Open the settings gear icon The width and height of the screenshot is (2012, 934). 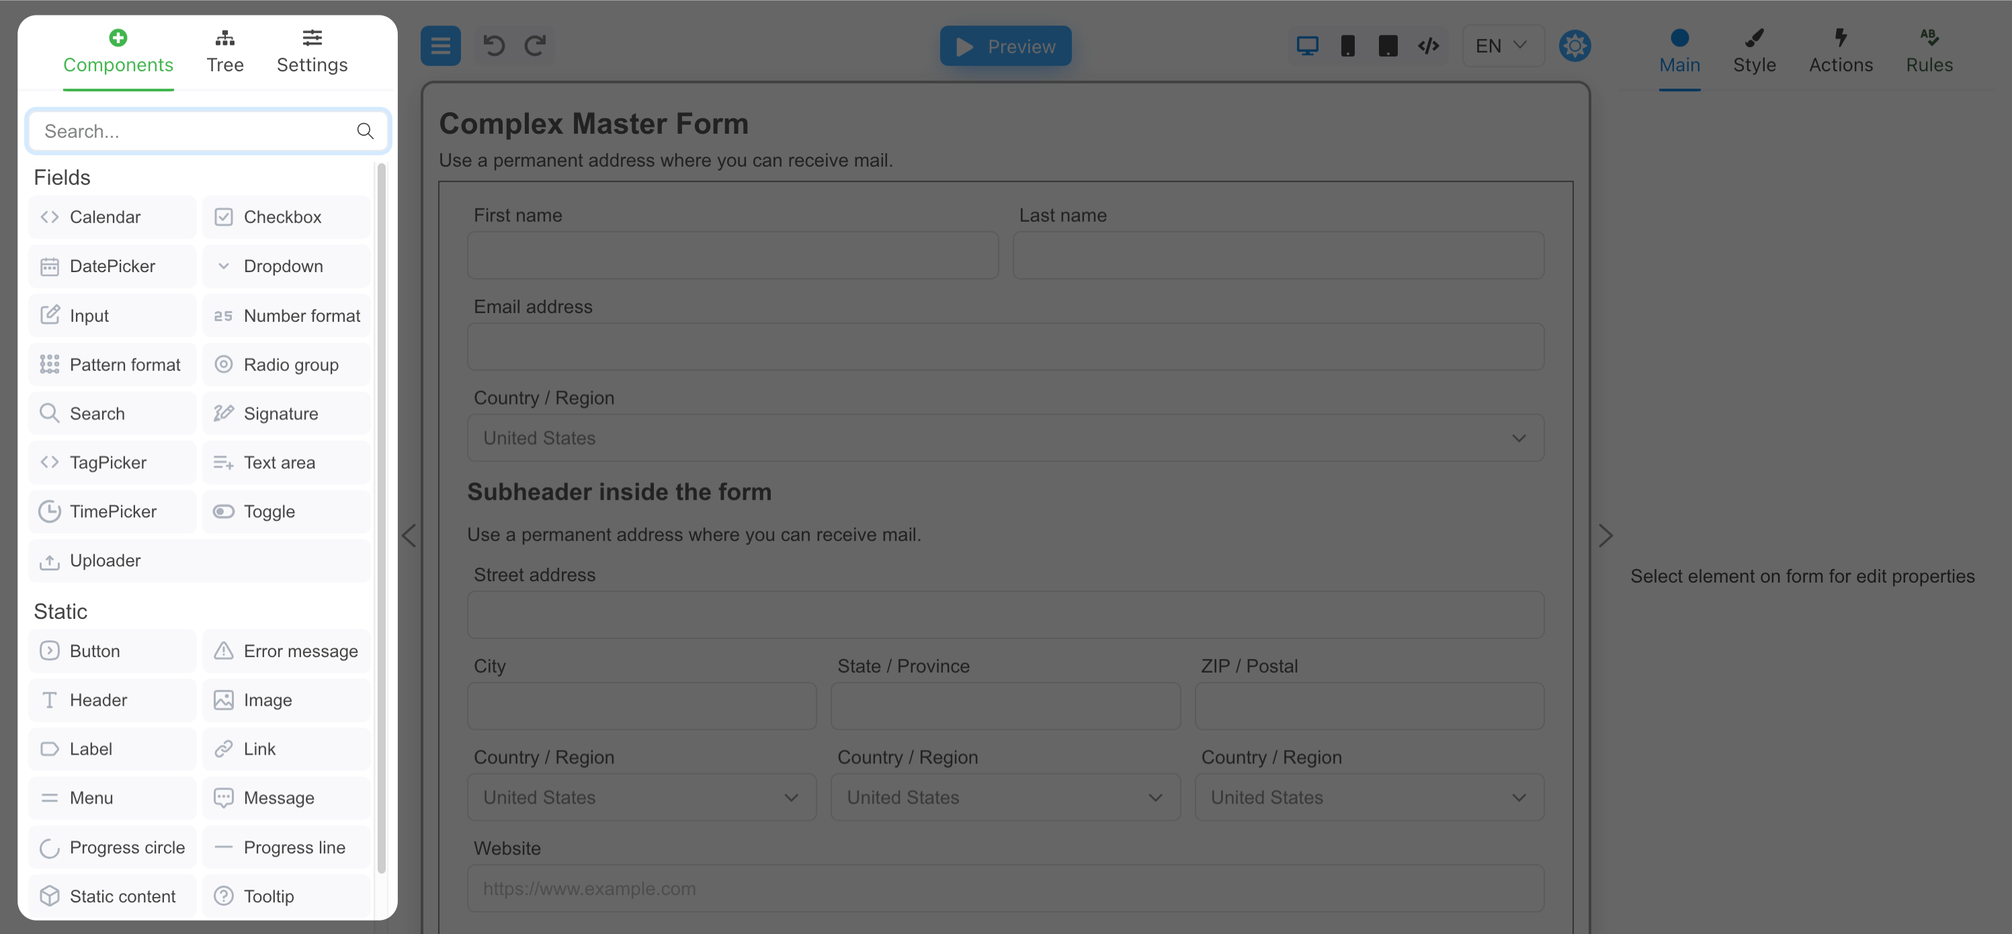click(x=1575, y=45)
